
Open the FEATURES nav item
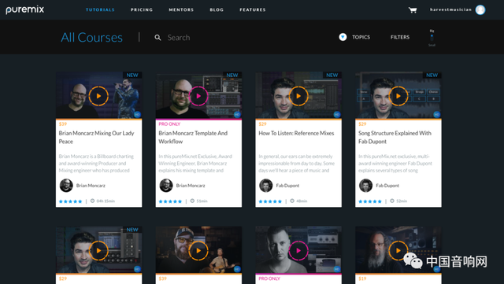click(253, 10)
